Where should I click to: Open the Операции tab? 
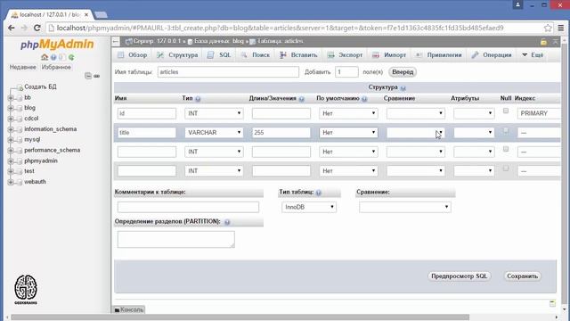(492, 55)
